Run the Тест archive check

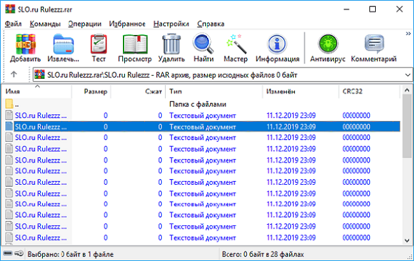point(99,44)
